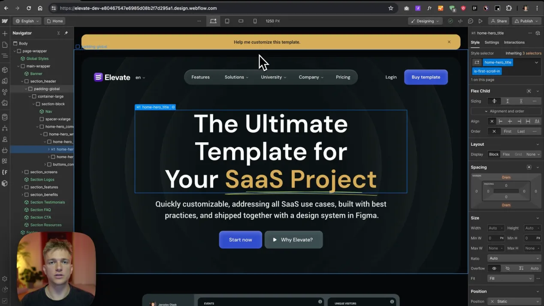Set Order to Last
Image resolution: width=544 pixels, height=306 pixels.
click(521, 132)
